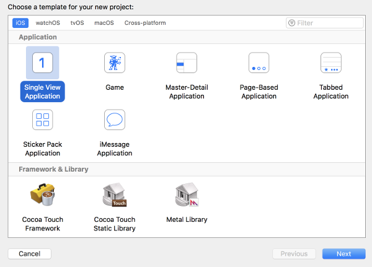
Task: Select the Metal Library icon
Action: click(187, 195)
